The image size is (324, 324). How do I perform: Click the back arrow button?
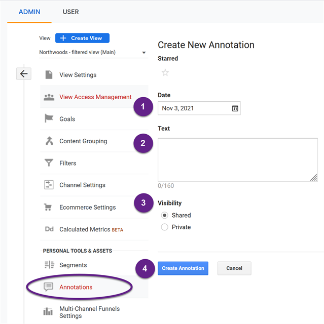(24, 73)
